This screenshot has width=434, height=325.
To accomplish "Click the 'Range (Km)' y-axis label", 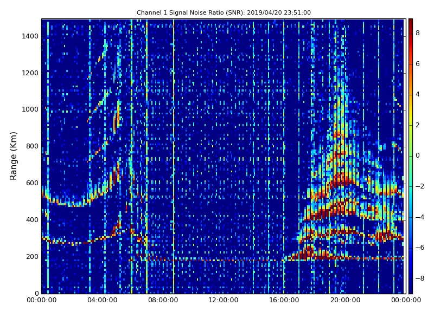I will (x=14, y=155).
